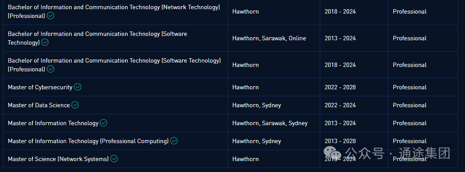Viewport: 465px width, 172px height.
Task: Click '2022 - 2024' in Master of Data Science row
Action: pyautogui.click(x=340, y=105)
